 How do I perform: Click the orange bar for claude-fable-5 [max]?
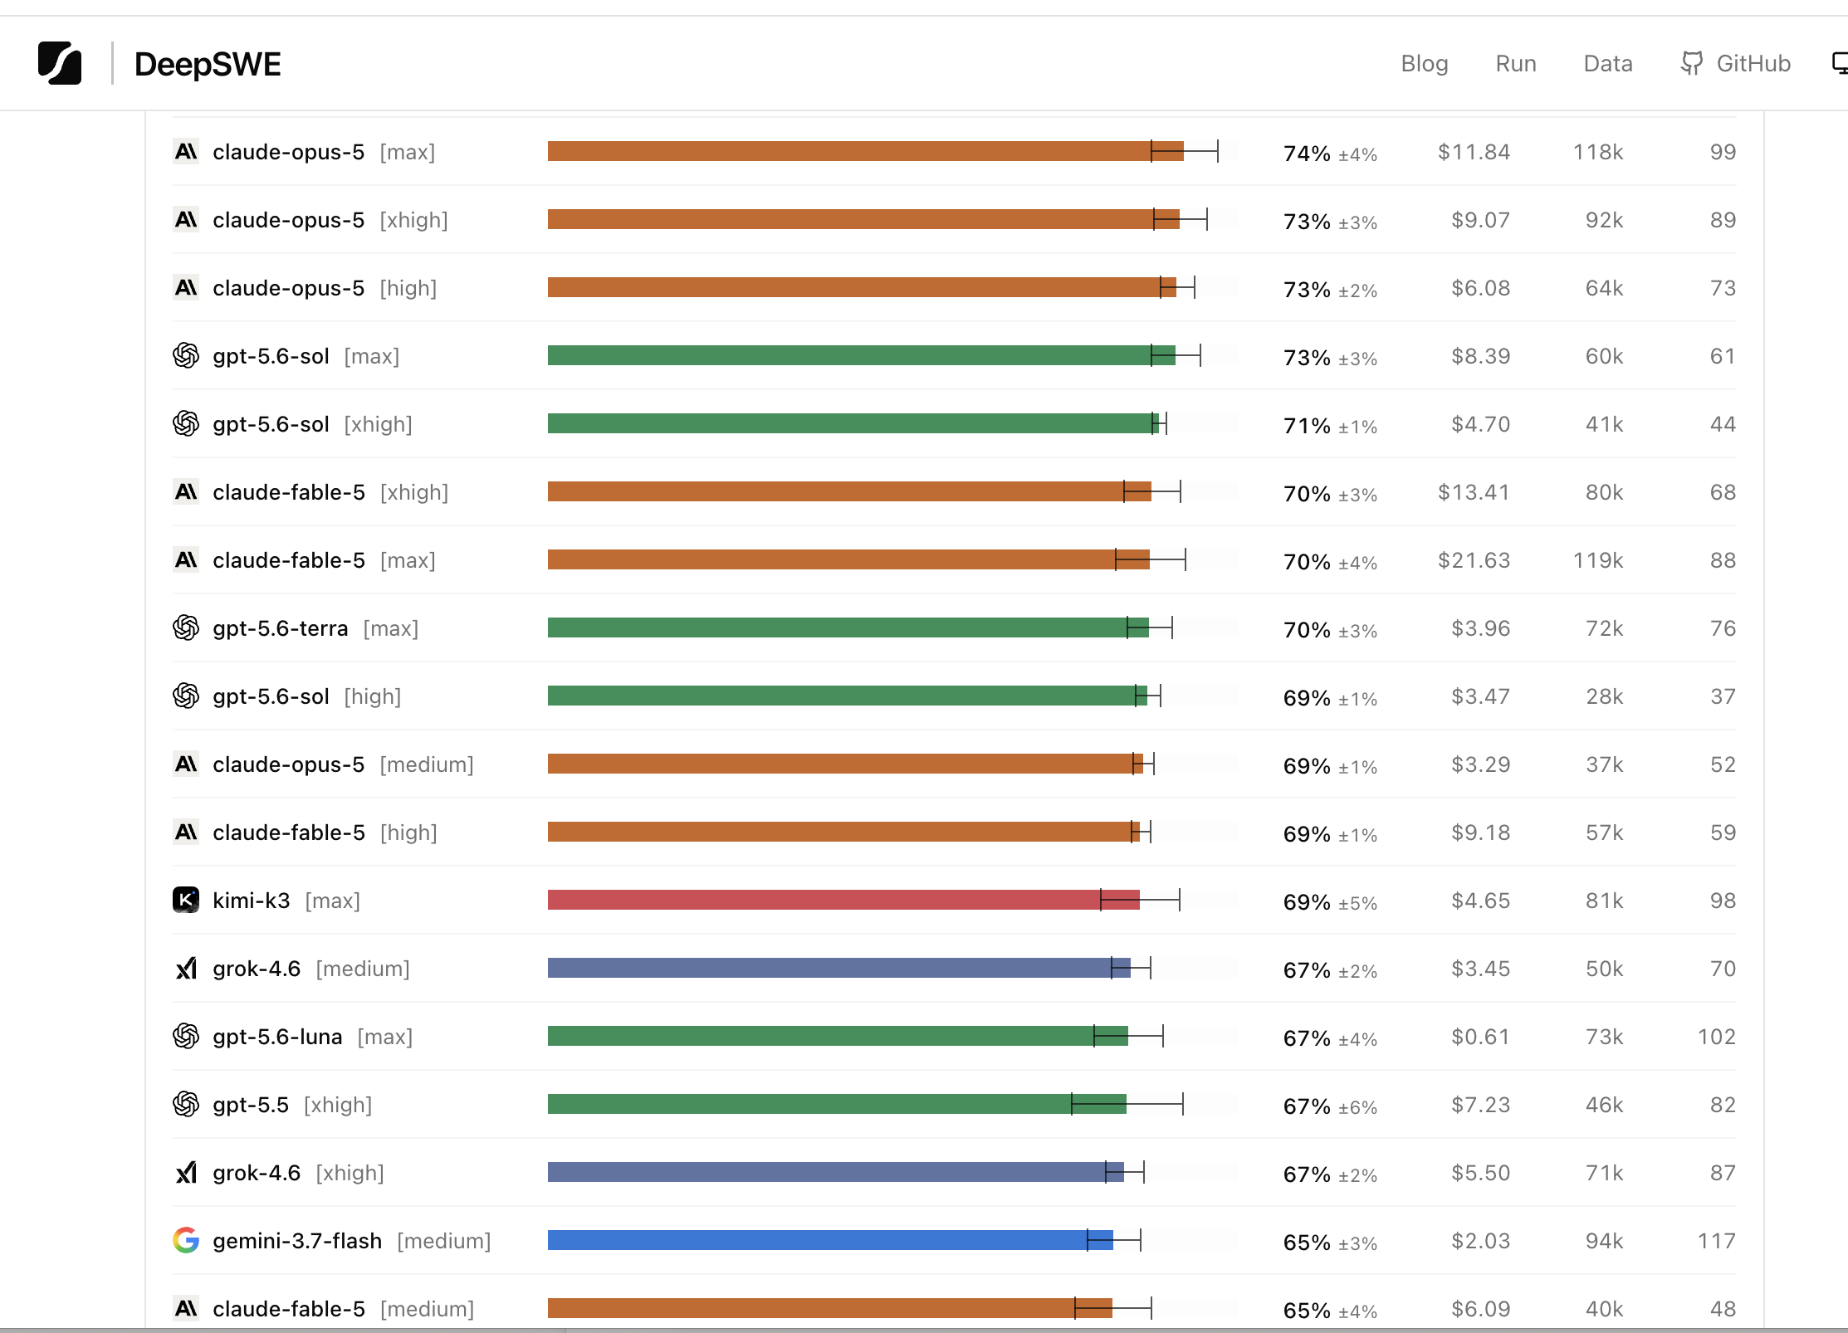(848, 560)
